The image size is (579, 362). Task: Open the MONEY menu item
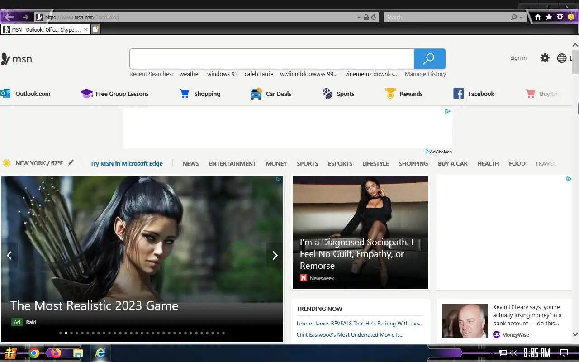coord(276,163)
